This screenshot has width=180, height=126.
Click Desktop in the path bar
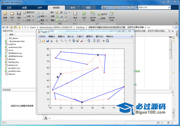80,27
